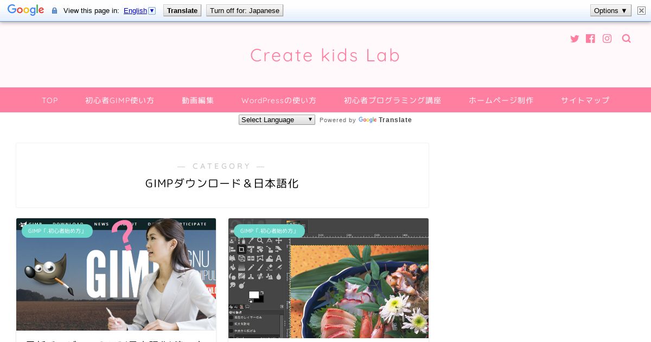651x342 pixels.
Task: Open the Create kids Lab site title
Action: click(325, 55)
